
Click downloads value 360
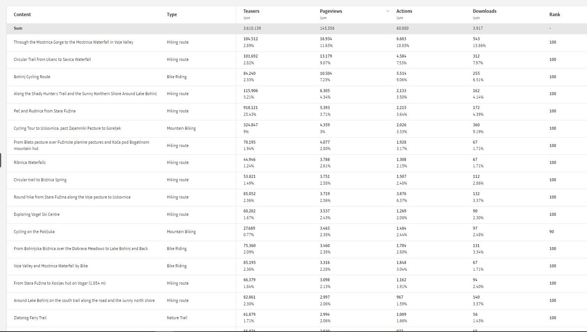[476, 125]
